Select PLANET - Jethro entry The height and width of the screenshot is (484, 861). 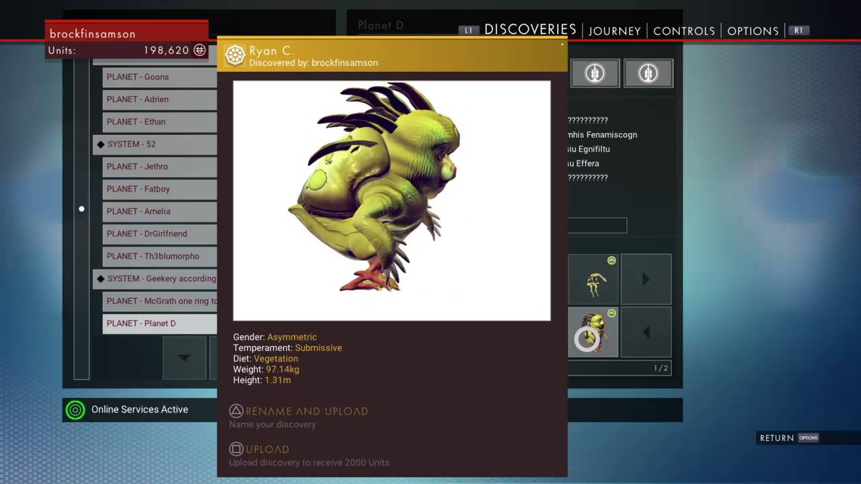[x=160, y=167]
